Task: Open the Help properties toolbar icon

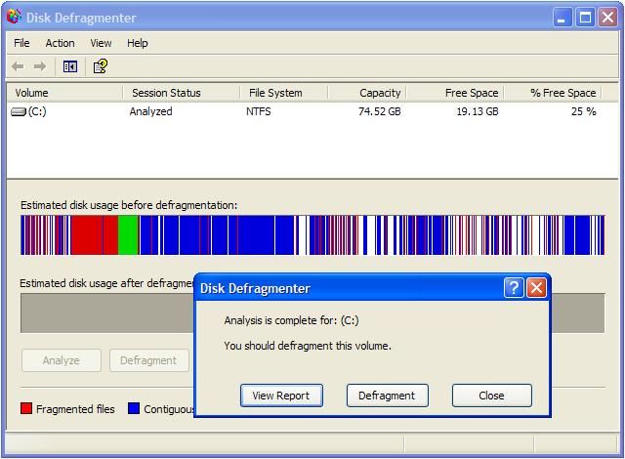Action: 100,66
